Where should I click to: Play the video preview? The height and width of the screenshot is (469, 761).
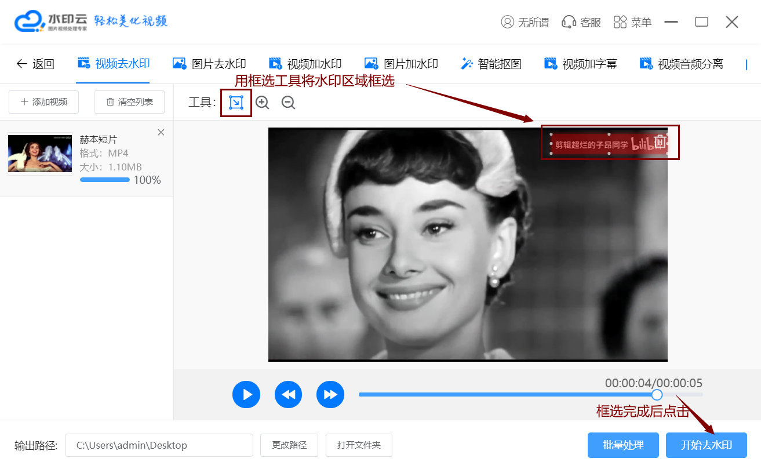246,395
